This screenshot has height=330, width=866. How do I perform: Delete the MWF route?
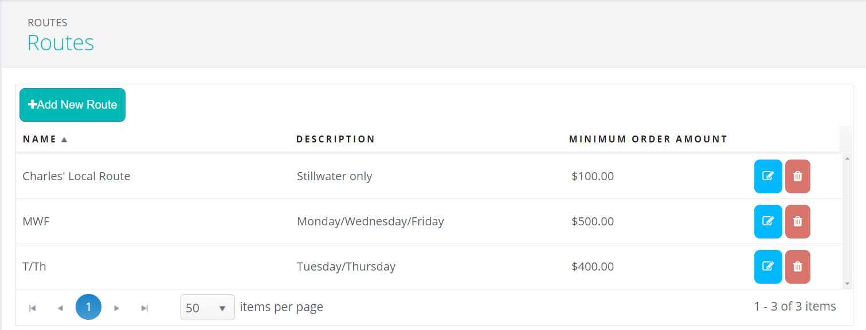point(797,221)
